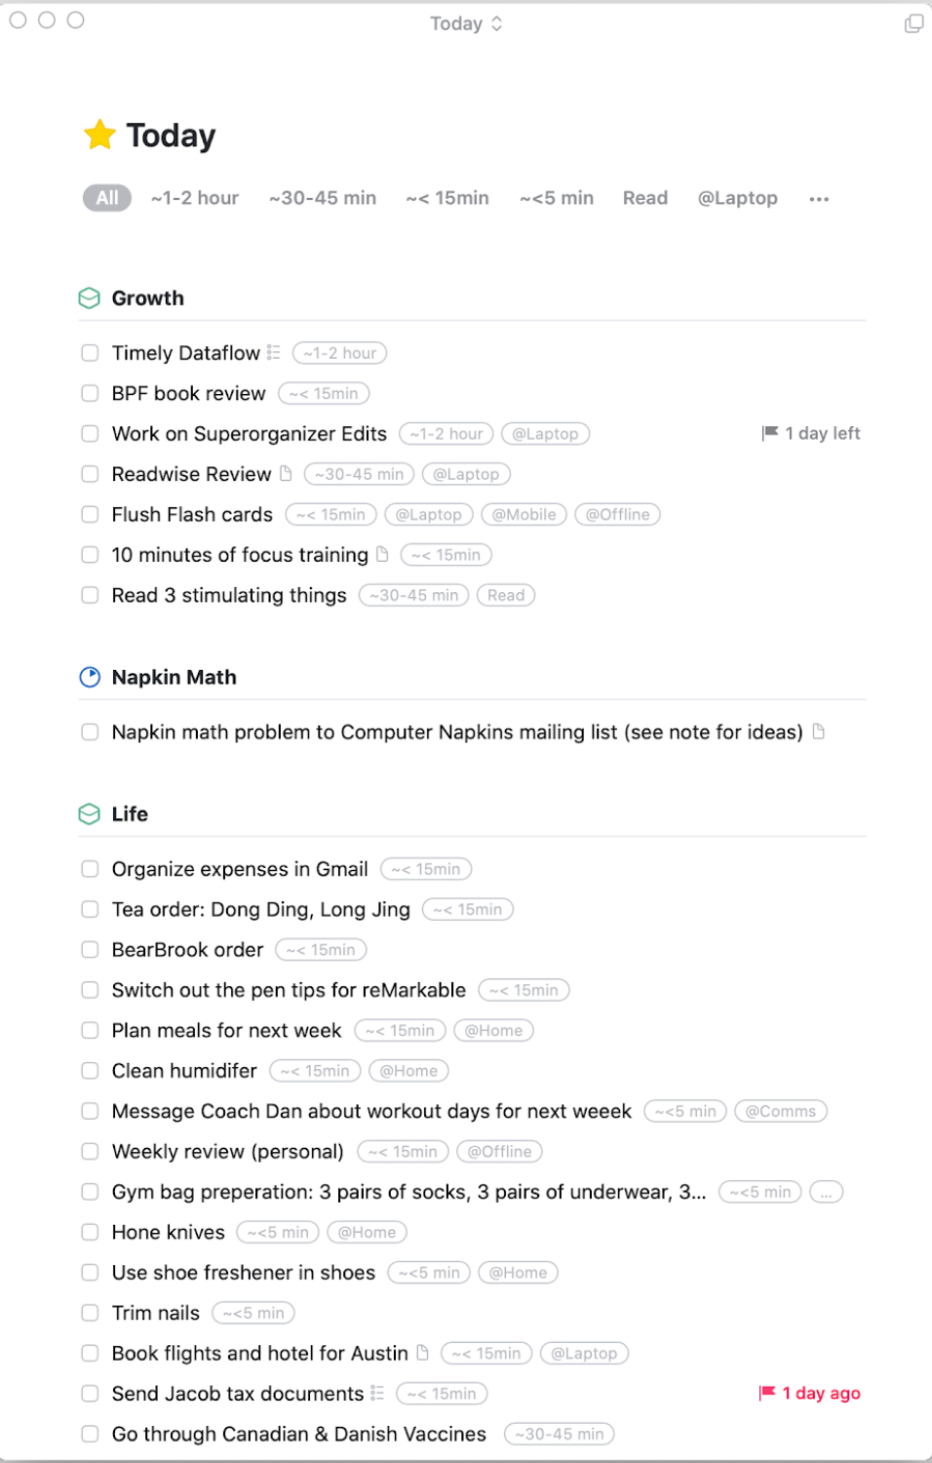The height and width of the screenshot is (1463, 932).
Task: Mark Organize expenses in Gmail done
Action: (x=90, y=869)
